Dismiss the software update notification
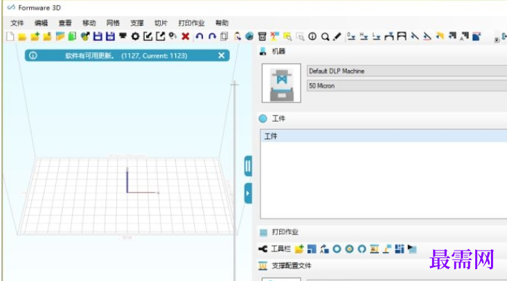The height and width of the screenshot is (281, 507). [x=222, y=55]
